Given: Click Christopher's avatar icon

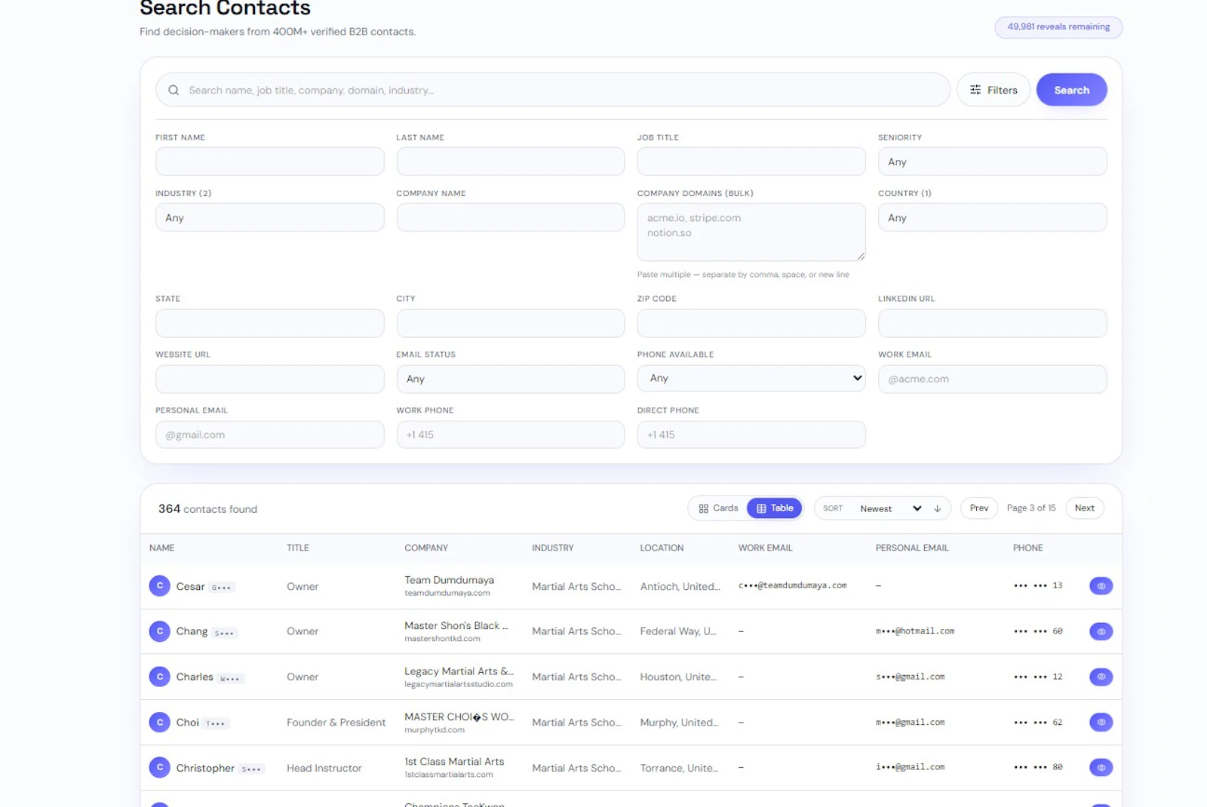Looking at the screenshot, I should point(159,768).
